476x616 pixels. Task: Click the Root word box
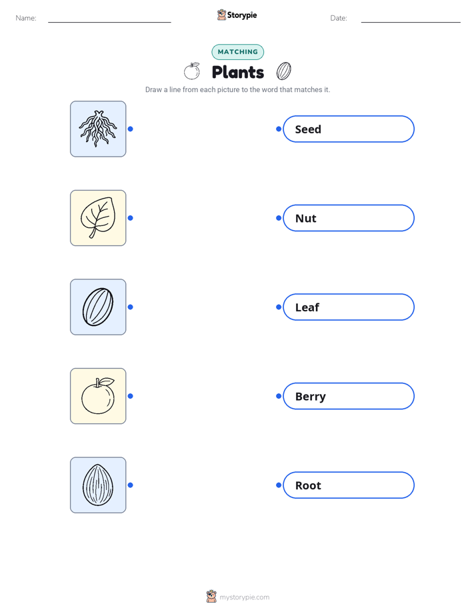click(349, 485)
